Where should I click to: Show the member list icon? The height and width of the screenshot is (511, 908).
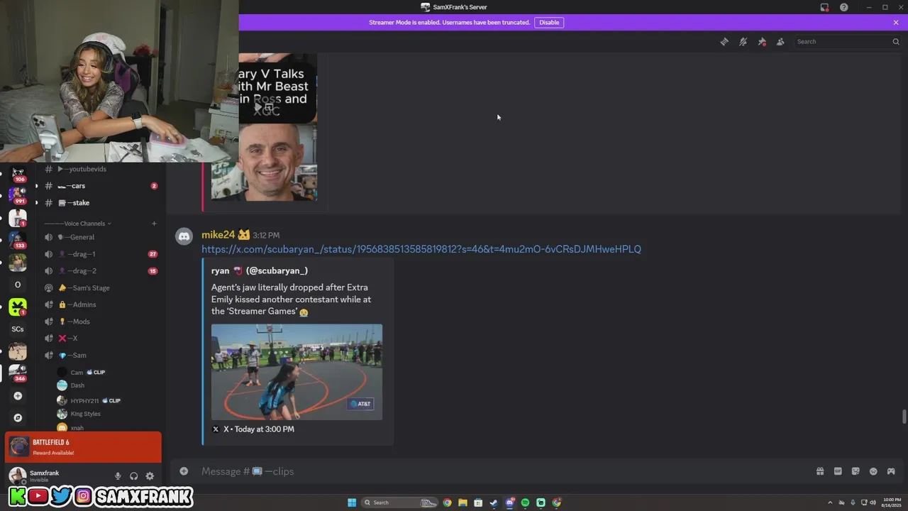click(x=780, y=42)
